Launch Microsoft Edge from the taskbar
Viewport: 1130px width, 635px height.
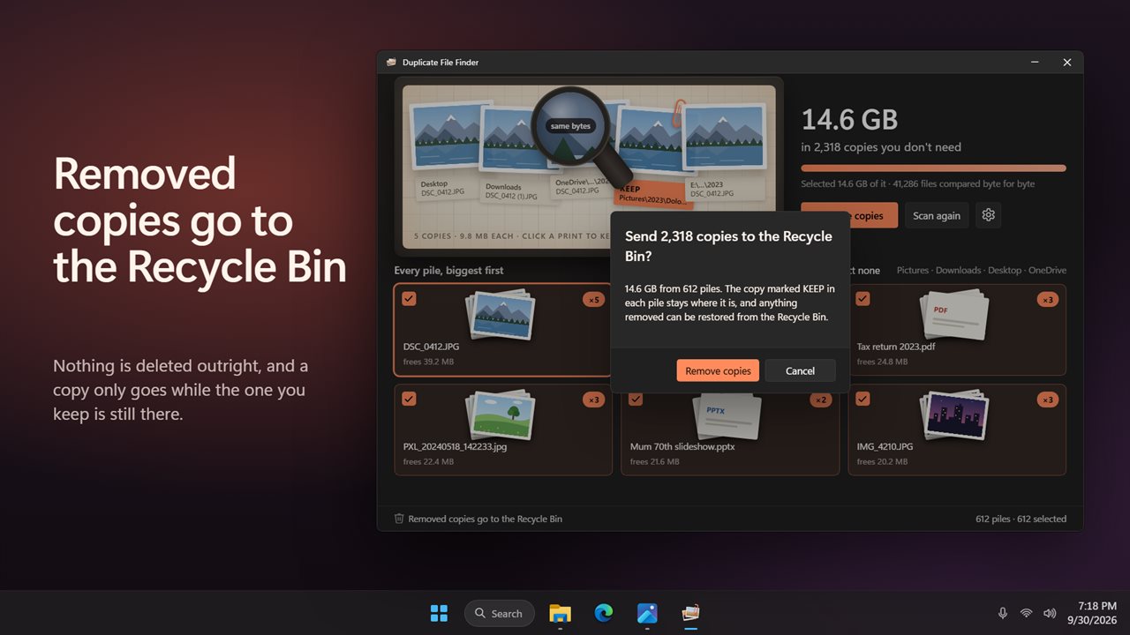click(604, 613)
